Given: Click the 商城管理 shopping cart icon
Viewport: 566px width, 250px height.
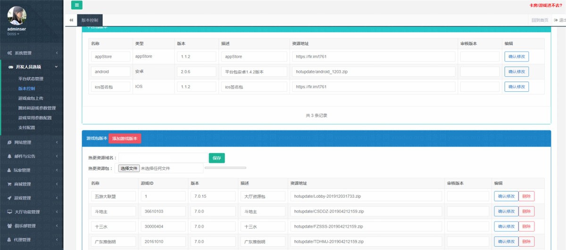Looking at the screenshot, I should coord(9,184).
